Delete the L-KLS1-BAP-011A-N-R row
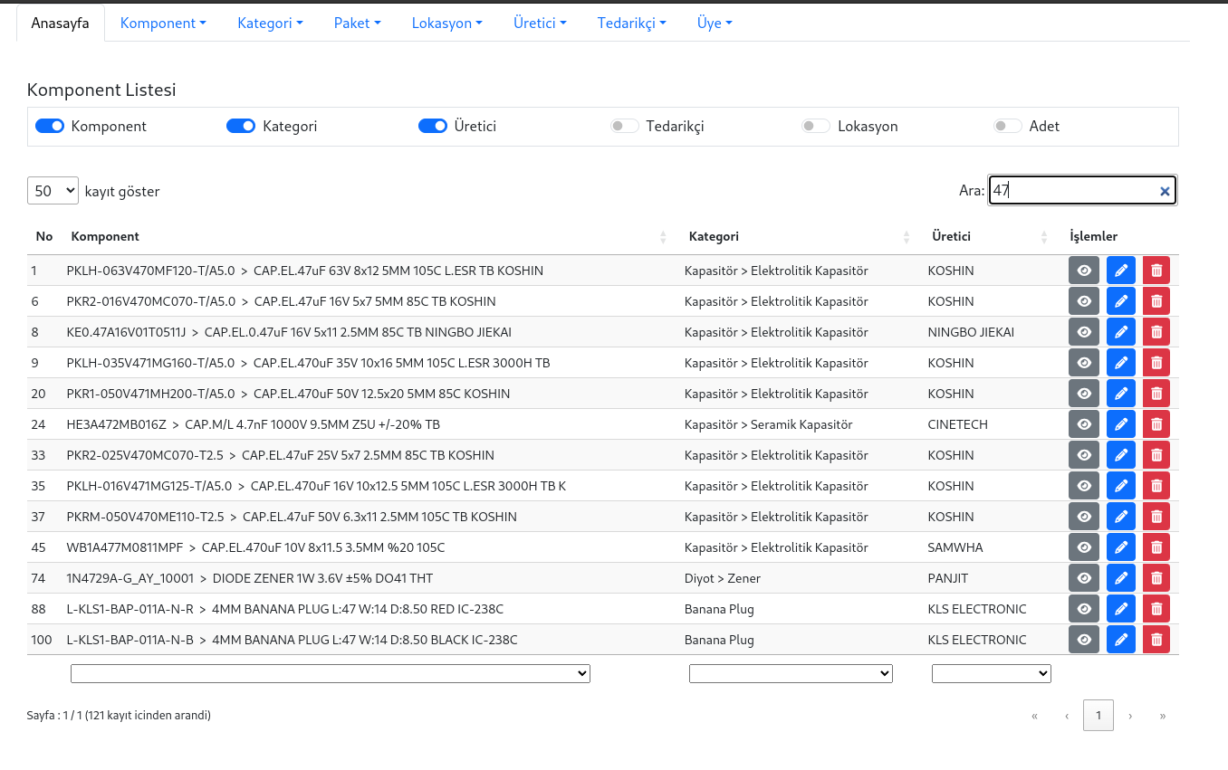The width and height of the screenshot is (1228, 770). pyautogui.click(x=1156, y=609)
